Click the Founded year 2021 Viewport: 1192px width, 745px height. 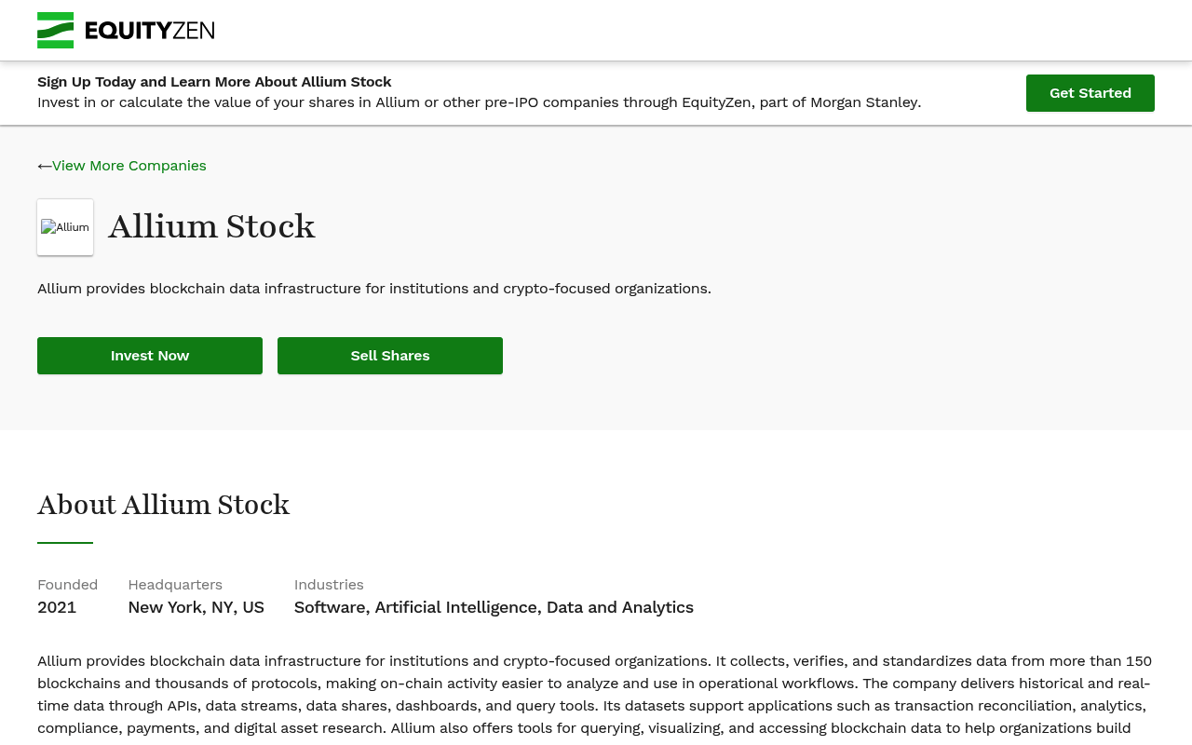(57, 607)
